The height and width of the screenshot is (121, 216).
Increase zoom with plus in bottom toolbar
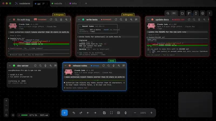[x=151, y=113]
